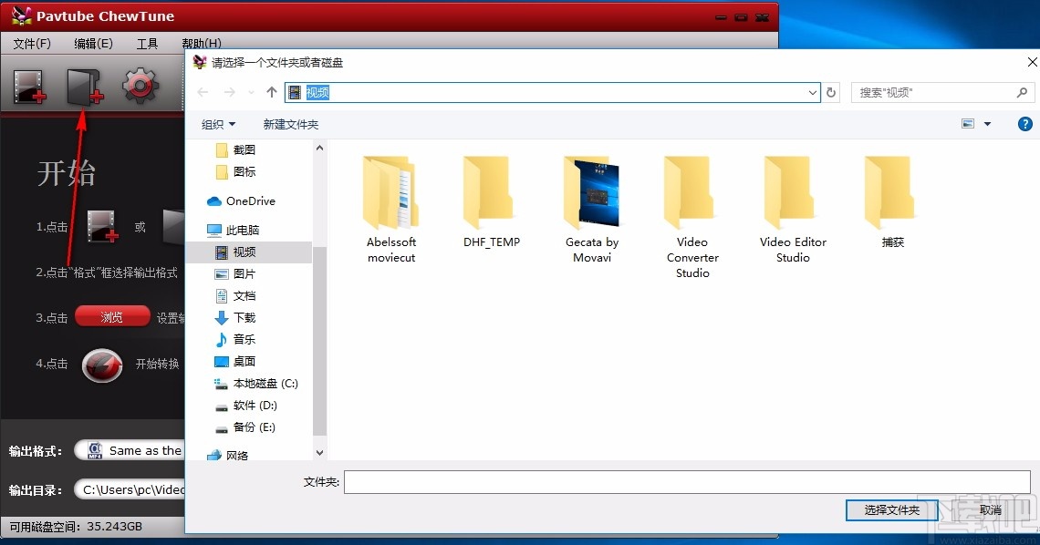The image size is (1040, 545).
Task: Open the blue help icon in dialog
Action: [x=1024, y=124]
